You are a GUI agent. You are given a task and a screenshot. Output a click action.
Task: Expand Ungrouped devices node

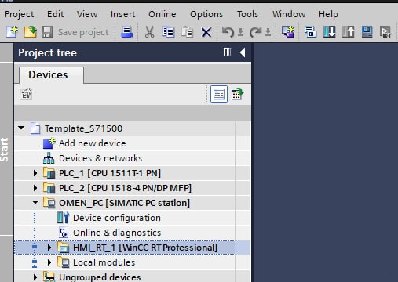[x=35, y=277]
